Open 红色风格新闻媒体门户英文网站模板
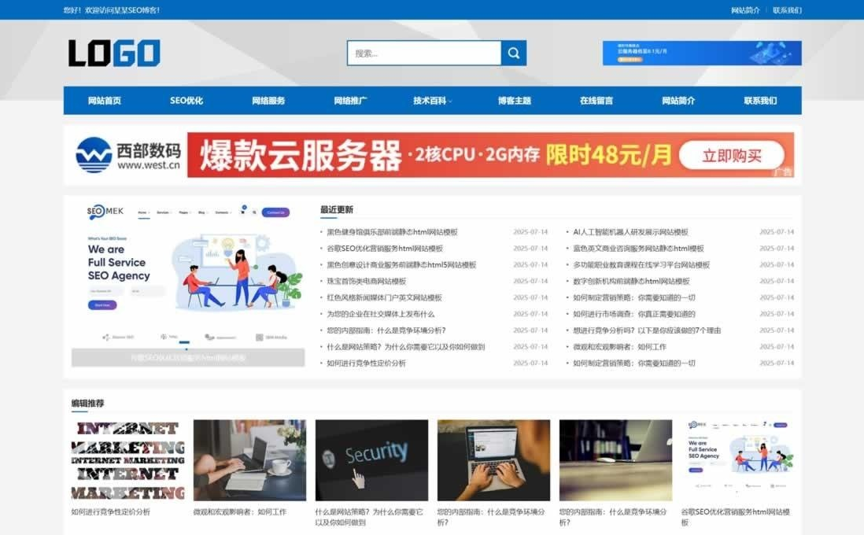This screenshot has width=864, height=535. tap(385, 297)
